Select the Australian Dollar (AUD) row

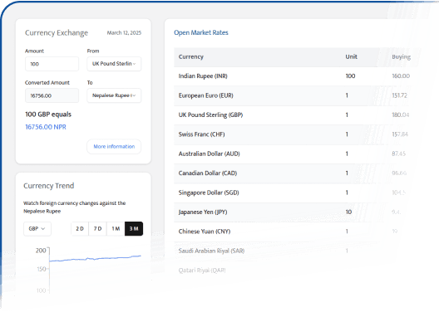pos(295,154)
